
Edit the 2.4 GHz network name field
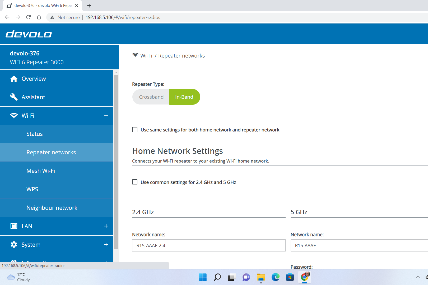coord(208,245)
